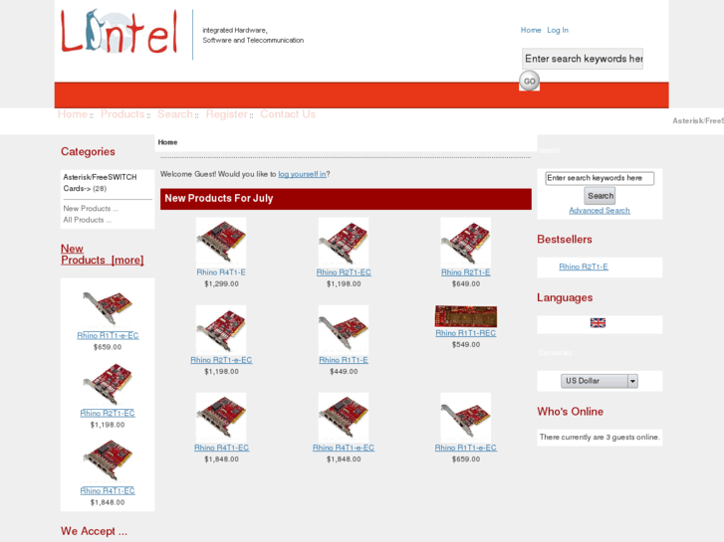Click sidebar Rhino R2T1-EC card image
The height and width of the screenshot is (542, 724).
[x=108, y=384]
